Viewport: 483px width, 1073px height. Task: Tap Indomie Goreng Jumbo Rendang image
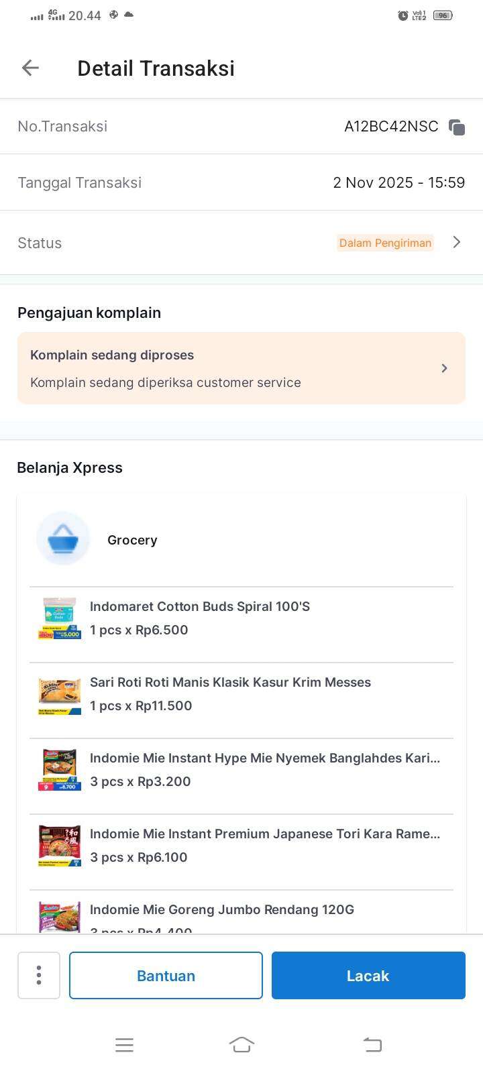(x=60, y=917)
